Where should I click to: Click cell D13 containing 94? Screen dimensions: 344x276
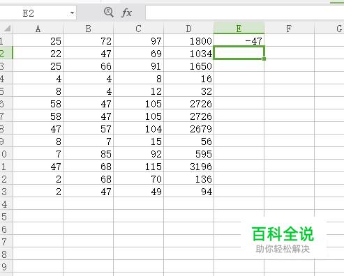click(x=188, y=191)
